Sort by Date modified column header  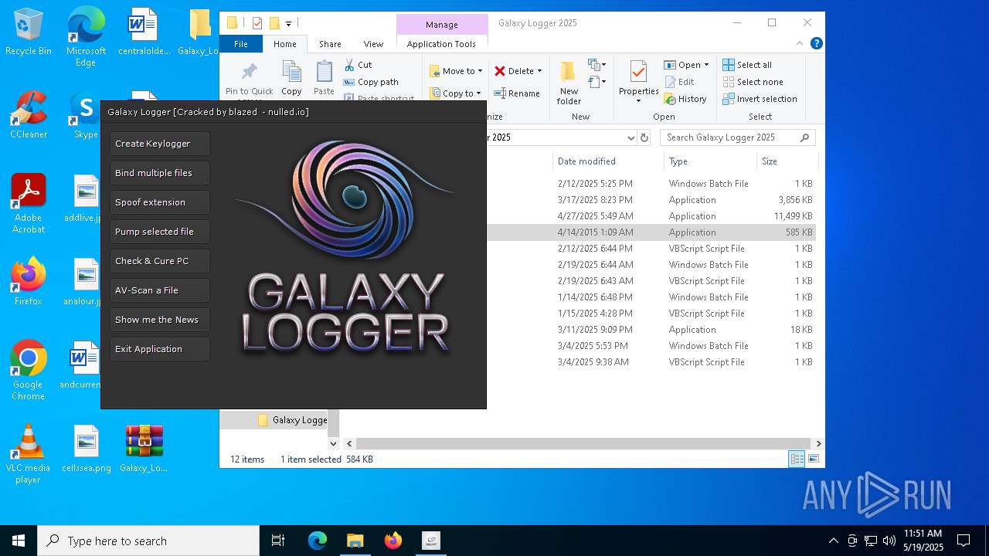(x=607, y=161)
